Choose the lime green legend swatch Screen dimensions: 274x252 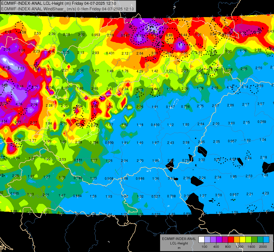(x=249, y=240)
